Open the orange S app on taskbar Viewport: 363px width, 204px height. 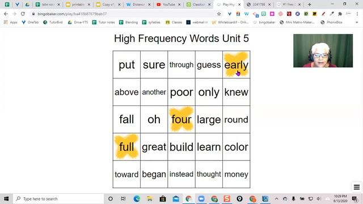(227, 199)
